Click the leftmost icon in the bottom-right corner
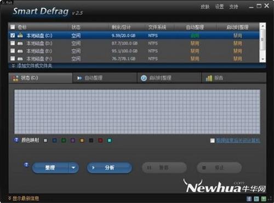The image size is (274, 203). click(249, 199)
